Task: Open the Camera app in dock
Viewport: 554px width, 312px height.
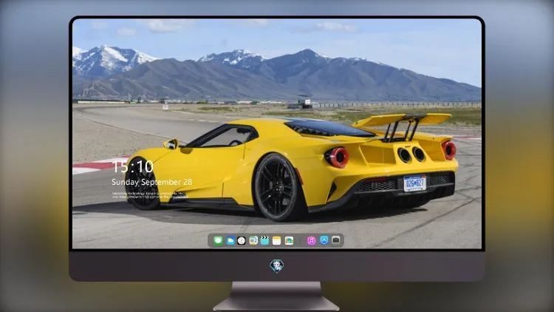Action: (x=336, y=240)
